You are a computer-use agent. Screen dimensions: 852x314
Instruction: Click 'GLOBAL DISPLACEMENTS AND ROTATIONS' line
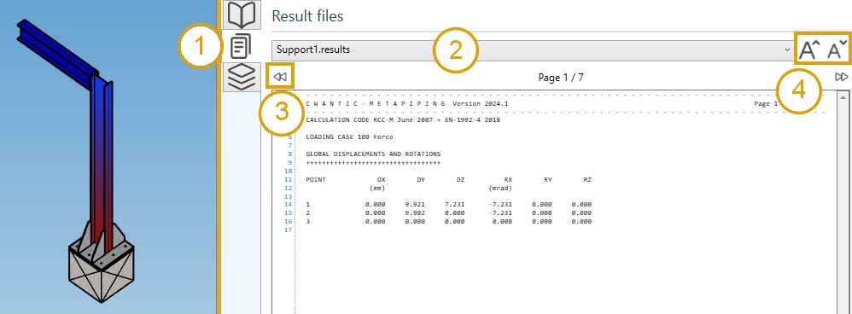click(373, 154)
